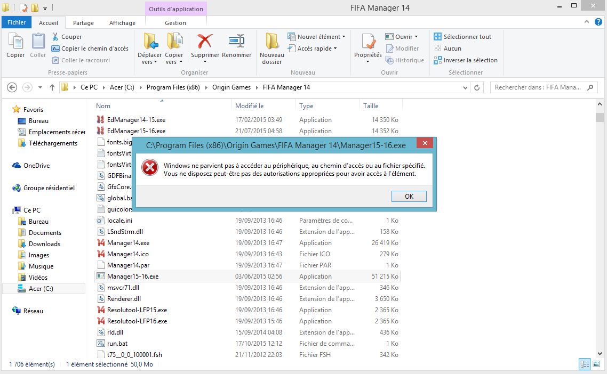607x374 pixels.
Task: Close the error dialog with X
Action: point(425,143)
